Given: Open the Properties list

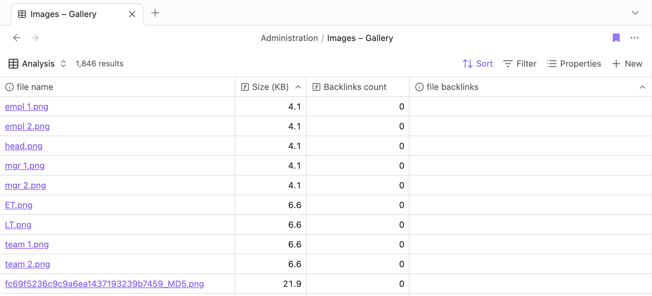Looking at the screenshot, I should pos(574,64).
